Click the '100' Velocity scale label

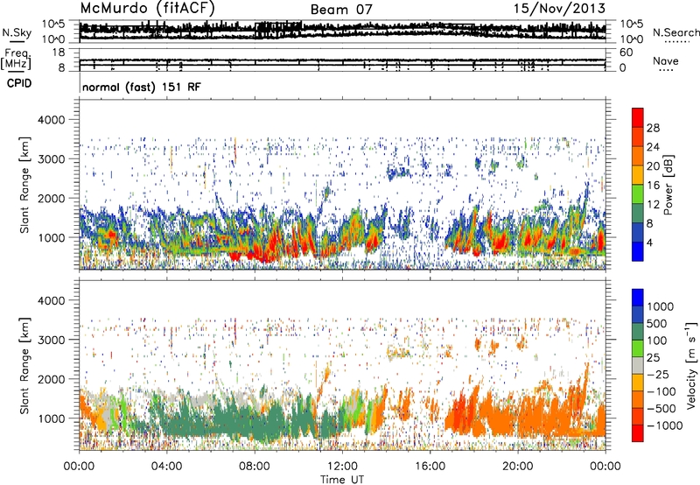point(657,341)
